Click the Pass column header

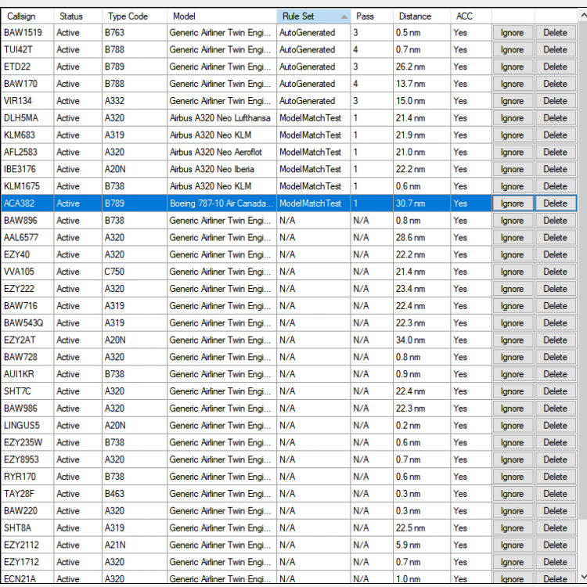coord(372,16)
